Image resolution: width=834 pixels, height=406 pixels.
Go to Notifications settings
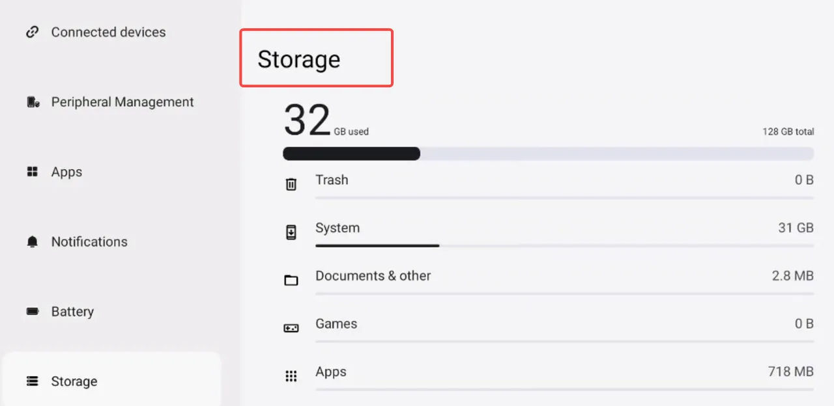coord(89,242)
